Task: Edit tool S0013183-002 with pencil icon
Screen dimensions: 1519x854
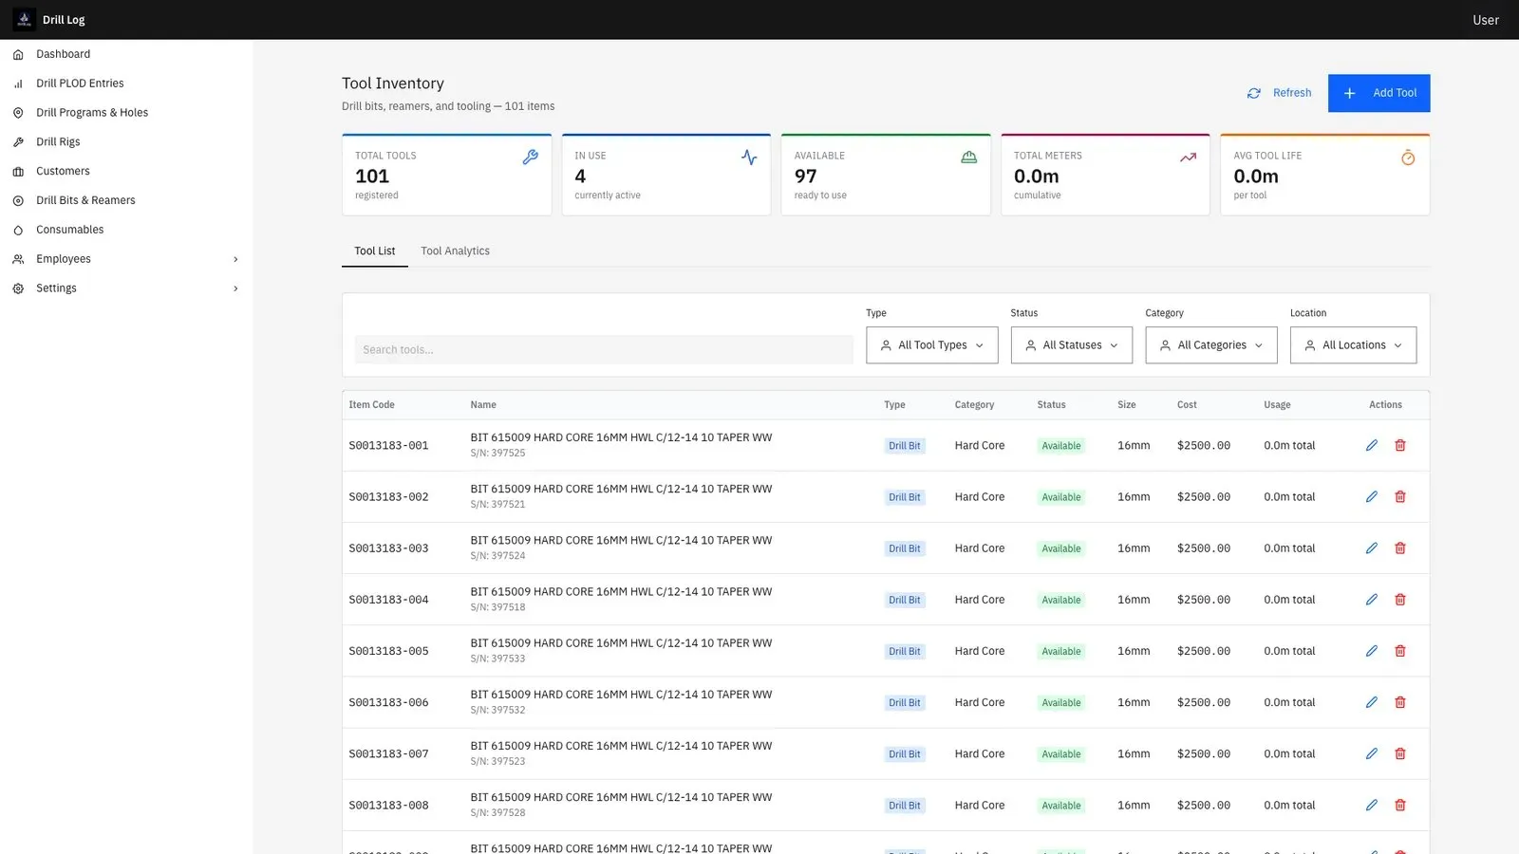Action: click(x=1372, y=497)
